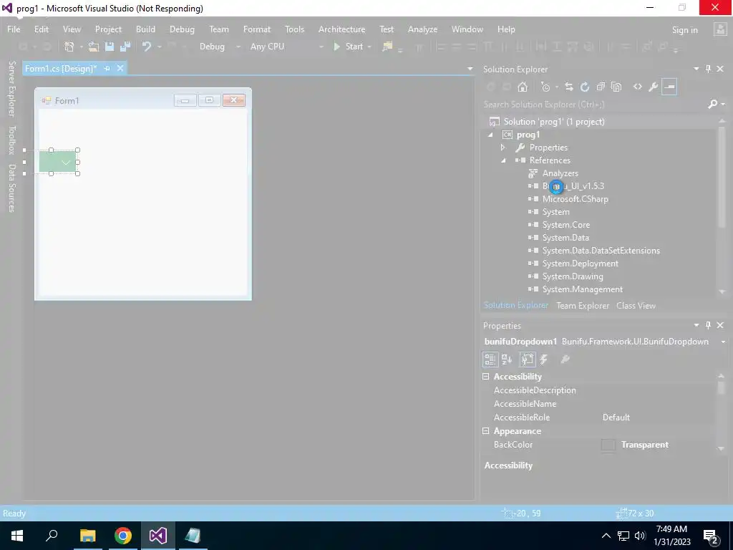Open the notification center icon
Viewport: 733px width, 550px height.
click(711, 536)
